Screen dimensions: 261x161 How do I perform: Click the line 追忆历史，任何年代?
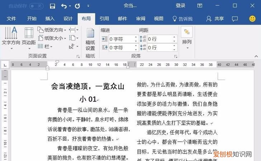[x=169, y=132]
